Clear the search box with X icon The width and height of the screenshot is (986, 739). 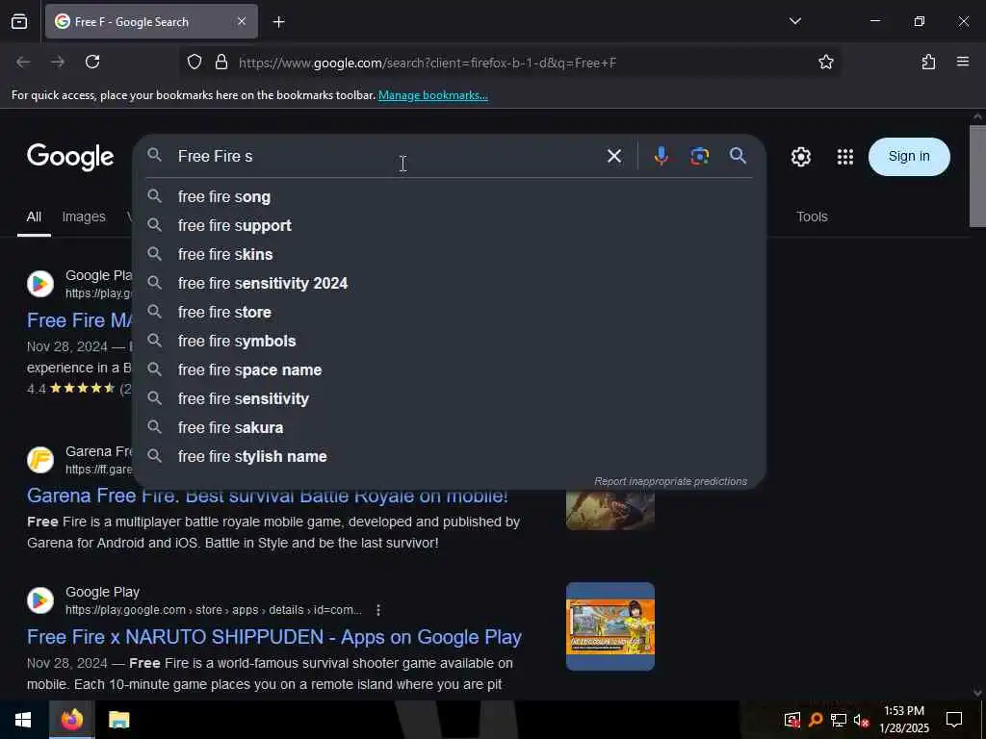tap(614, 156)
